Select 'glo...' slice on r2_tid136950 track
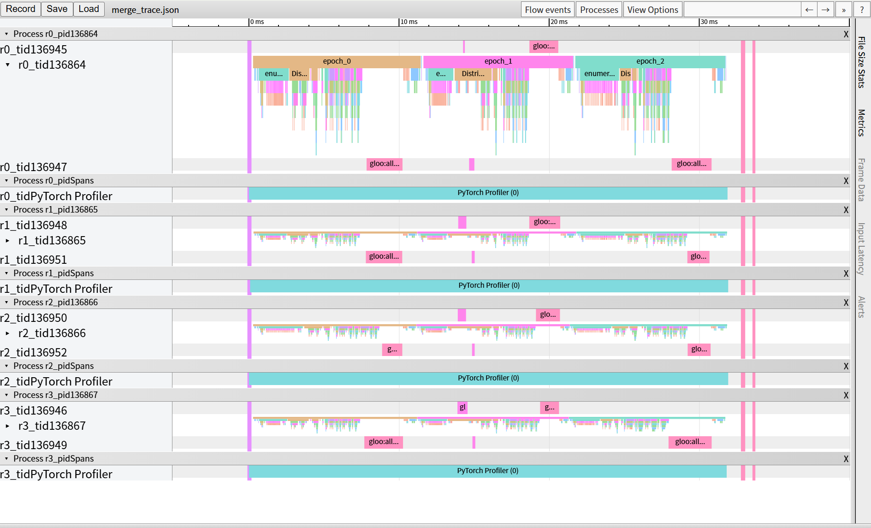This screenshot has width=871, height=528. point(548,315)
